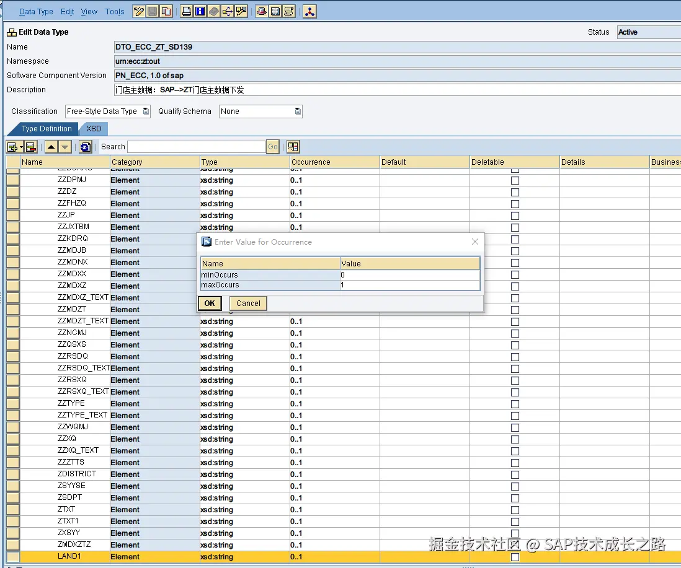Click the Go search button
This screenshot has height=568, width=681.
[x=273, y=147]
